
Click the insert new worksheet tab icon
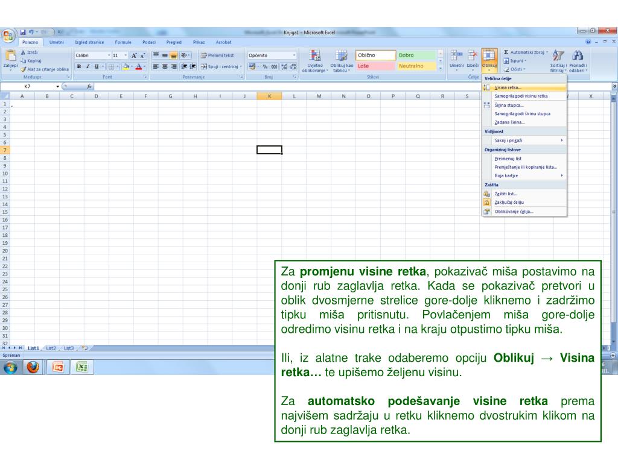84,348
